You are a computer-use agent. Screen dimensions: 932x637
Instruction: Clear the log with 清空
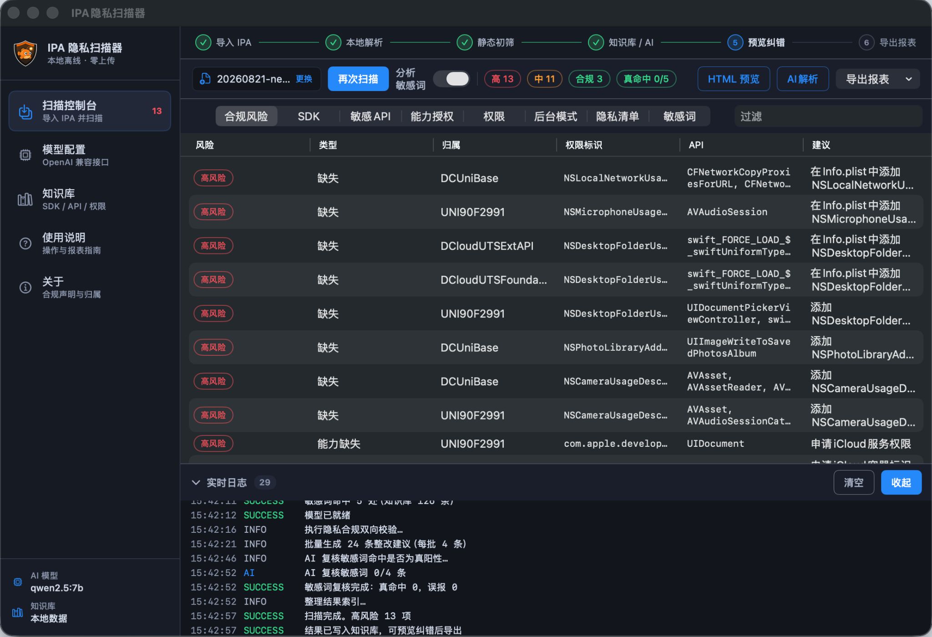tap(854, 482)
